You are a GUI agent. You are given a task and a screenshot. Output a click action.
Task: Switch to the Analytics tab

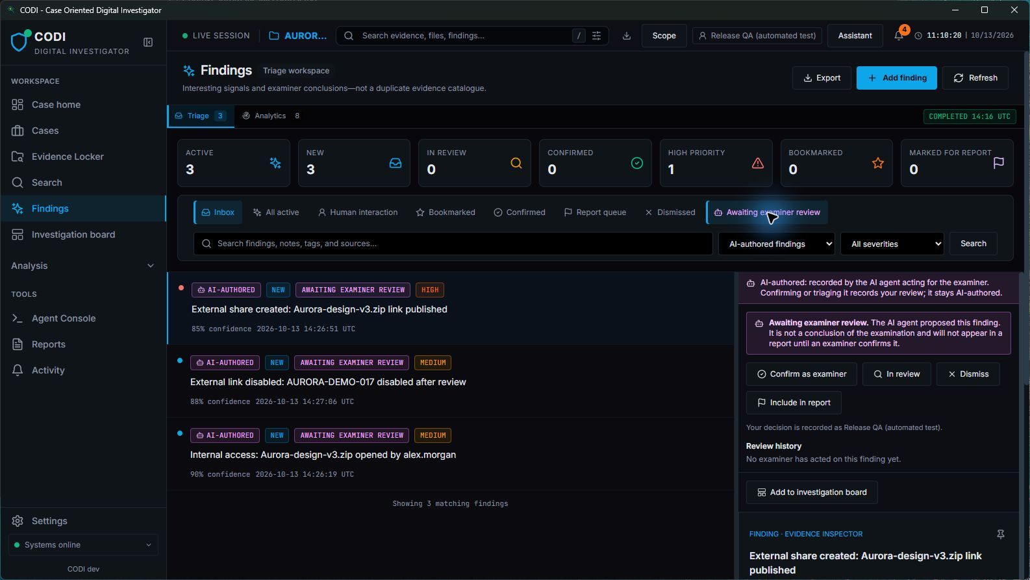click(x=271, y=116)
